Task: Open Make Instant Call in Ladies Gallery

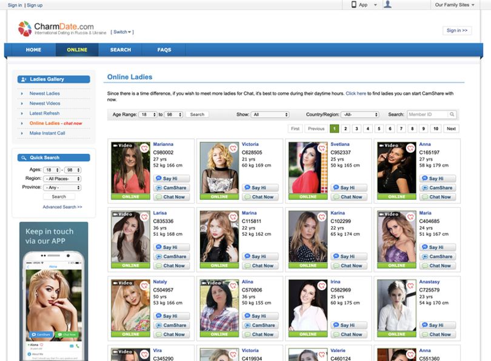Action: pyautogui.click(x=47, y=133)
